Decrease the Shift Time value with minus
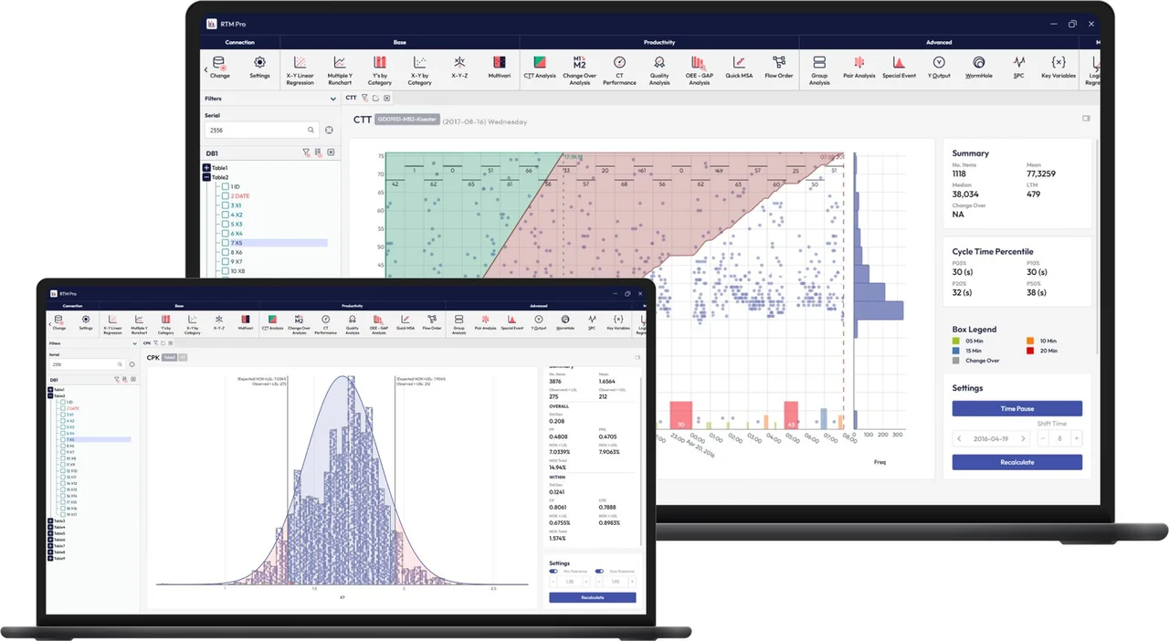The height and width of the screenshot is (641, 1169). point(1043,438)
